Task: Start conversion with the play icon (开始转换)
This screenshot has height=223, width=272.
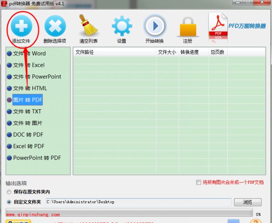Action: [x=155, y=26]
